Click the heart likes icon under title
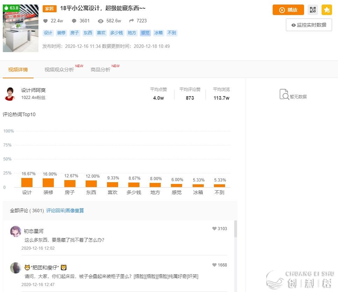 click(x=45, y=21)
